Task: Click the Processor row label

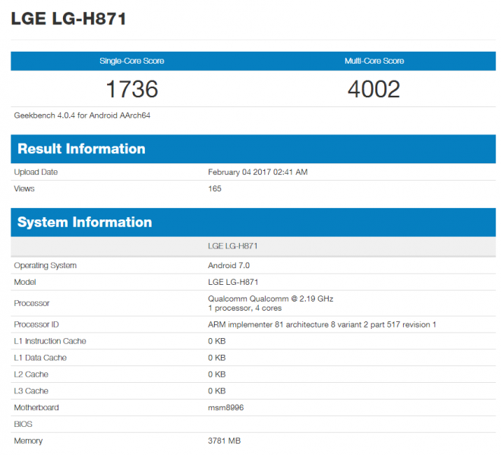Action: pos(32,303)
